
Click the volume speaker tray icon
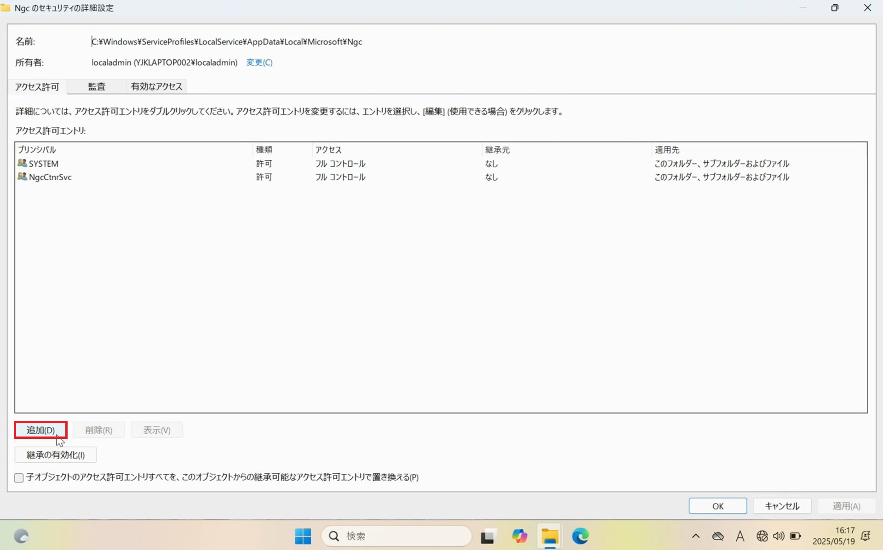(779, 536)
